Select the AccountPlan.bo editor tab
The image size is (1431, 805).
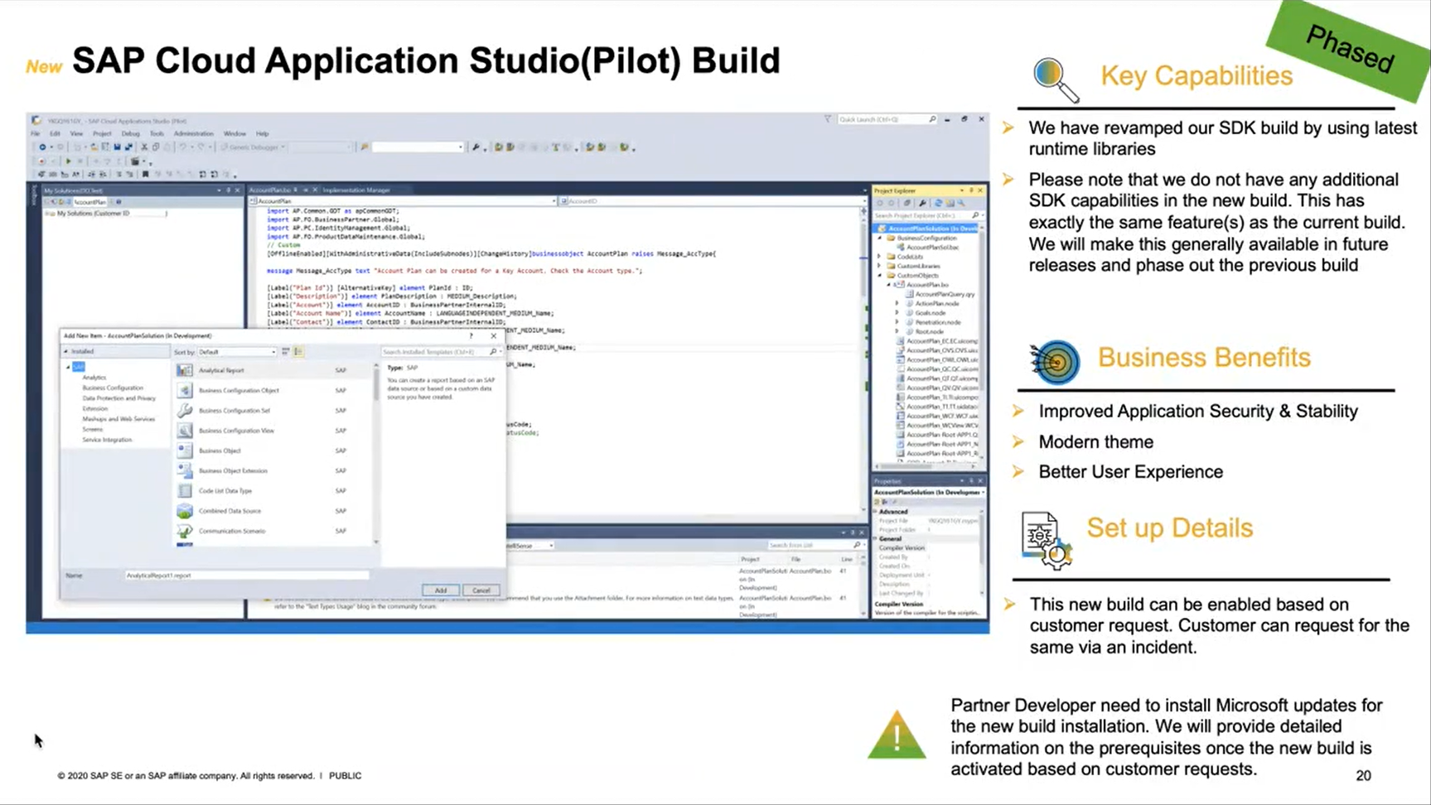pos(270,190)
